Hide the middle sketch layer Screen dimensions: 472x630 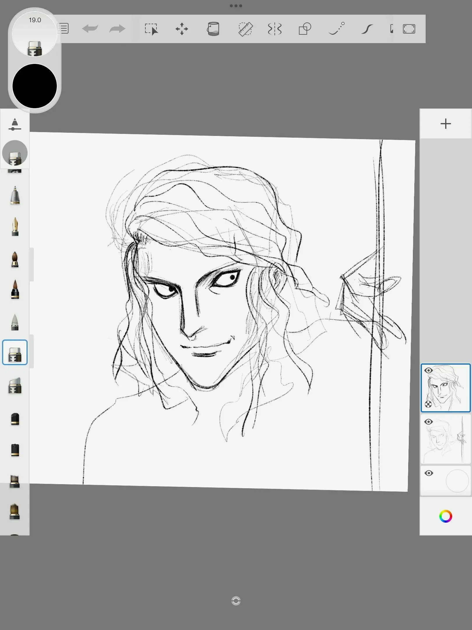click(x=428, y=422)
